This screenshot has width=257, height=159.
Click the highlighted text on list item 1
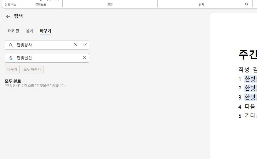pos(251,79)
